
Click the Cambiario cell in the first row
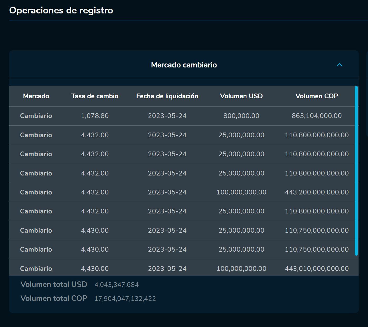tap(36, 116)
